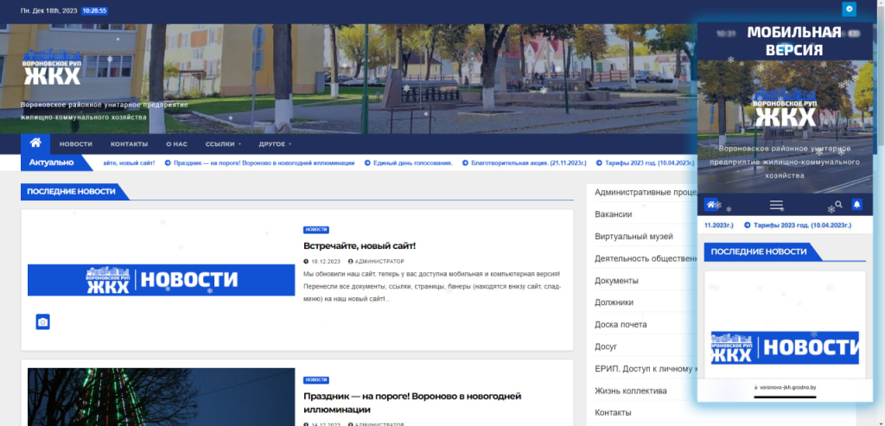Open sidebar link 'ЕРИП. Доступ к личному кабинету'
The image size is (885, 426).
click(x=646, y=368)
